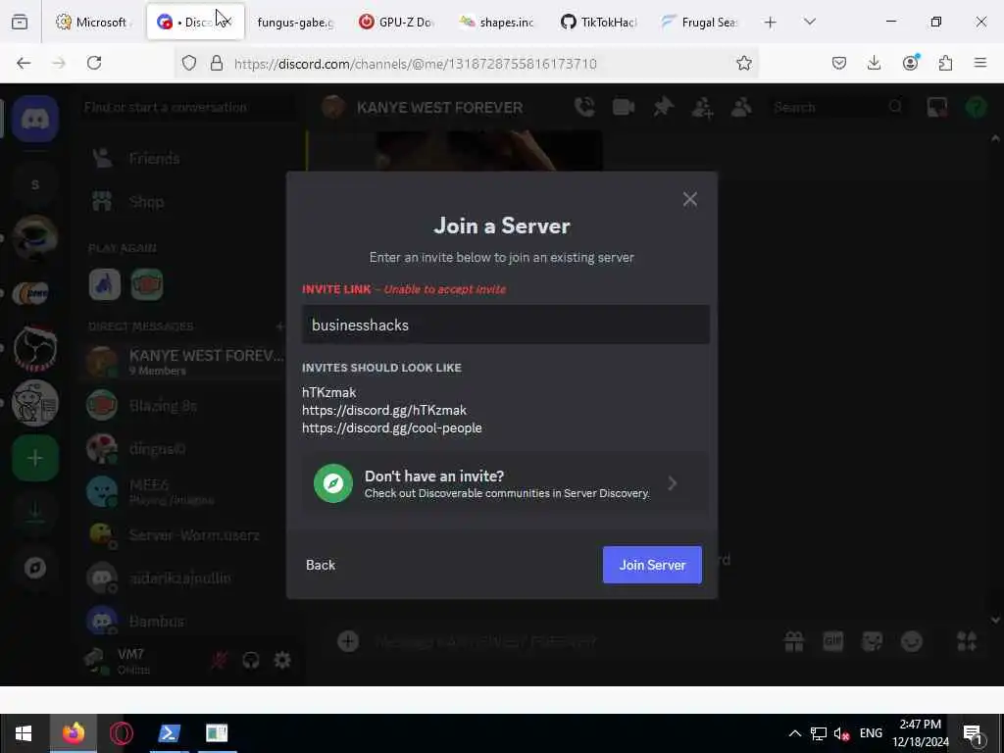
Task: Open Opera from the taskbar
Action: 121,732
